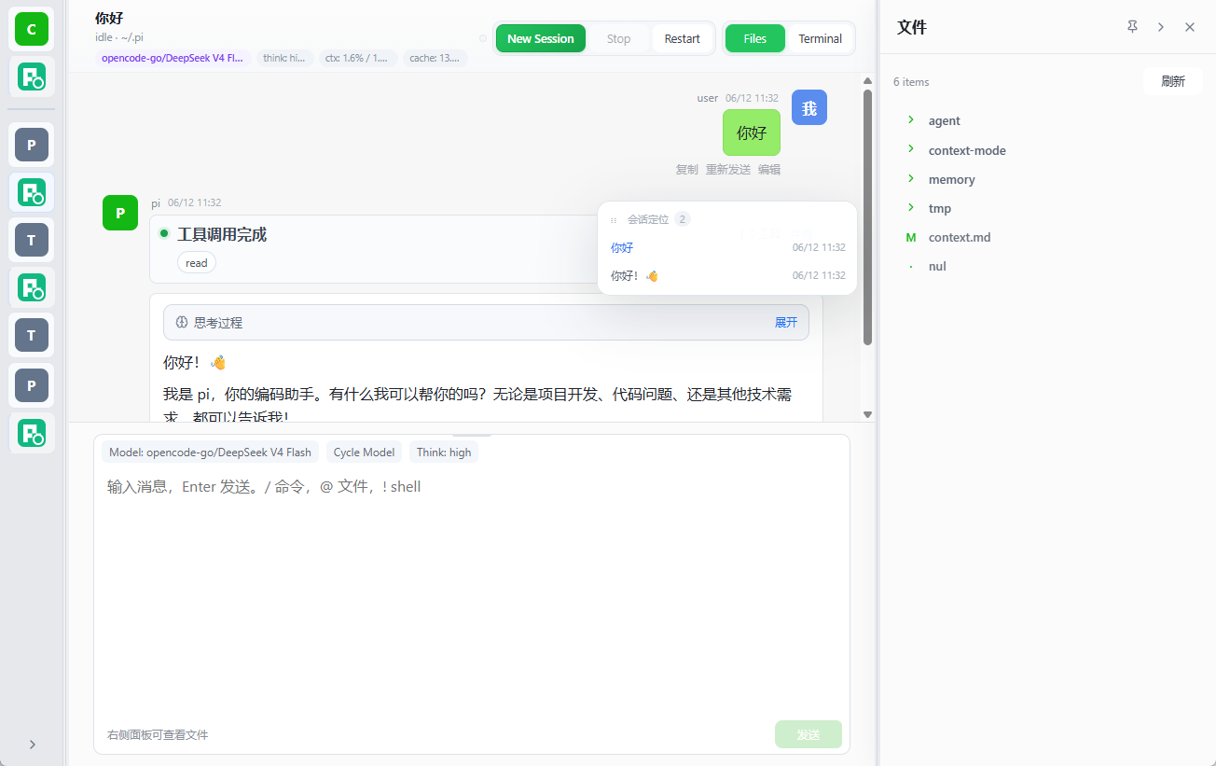Click the green 你好 message bubble

(752, 132)
